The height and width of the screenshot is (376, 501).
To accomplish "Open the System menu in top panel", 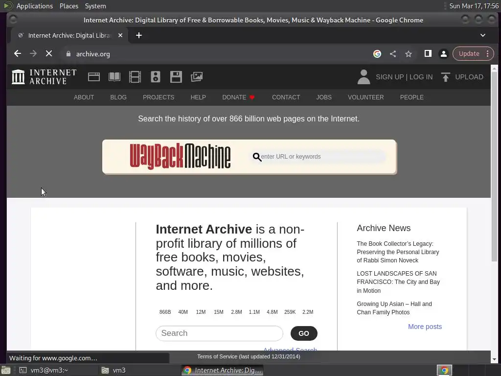I will (x=95, y=6).
